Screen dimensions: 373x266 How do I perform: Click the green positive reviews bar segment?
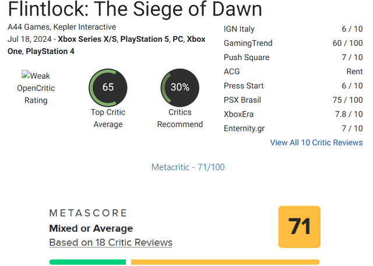click(87, 262)
